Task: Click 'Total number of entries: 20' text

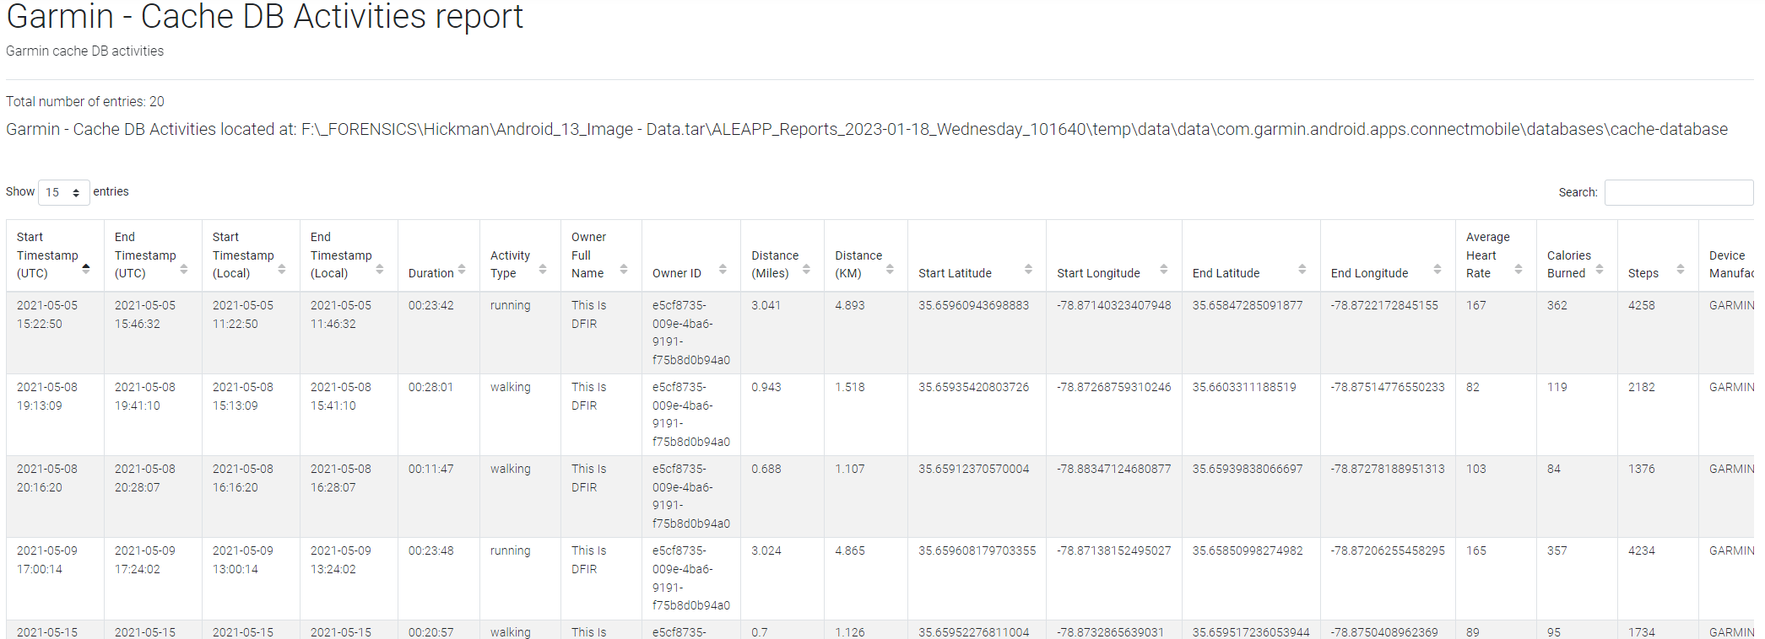Action: pyautogui.click(x=85, y=101)
